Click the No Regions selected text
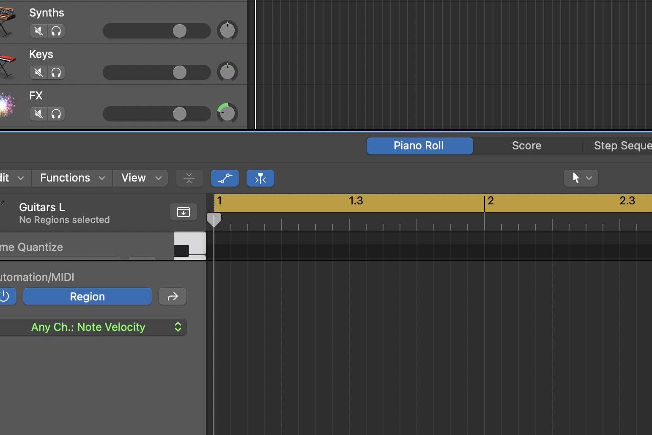The height and width of the screenshot is (435, 652). (x=64, y=220)
